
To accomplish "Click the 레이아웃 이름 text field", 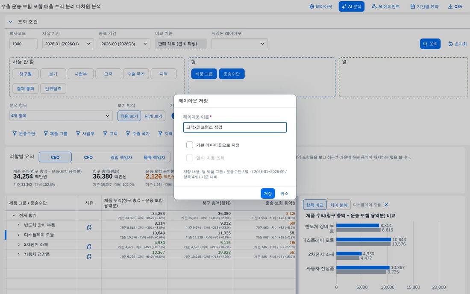I will (x=235, y=127).
